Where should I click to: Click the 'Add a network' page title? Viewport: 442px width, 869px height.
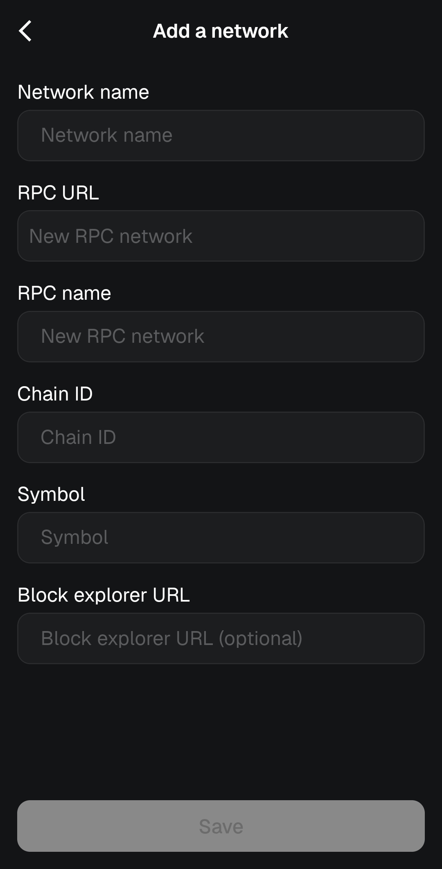coord(221,31)
